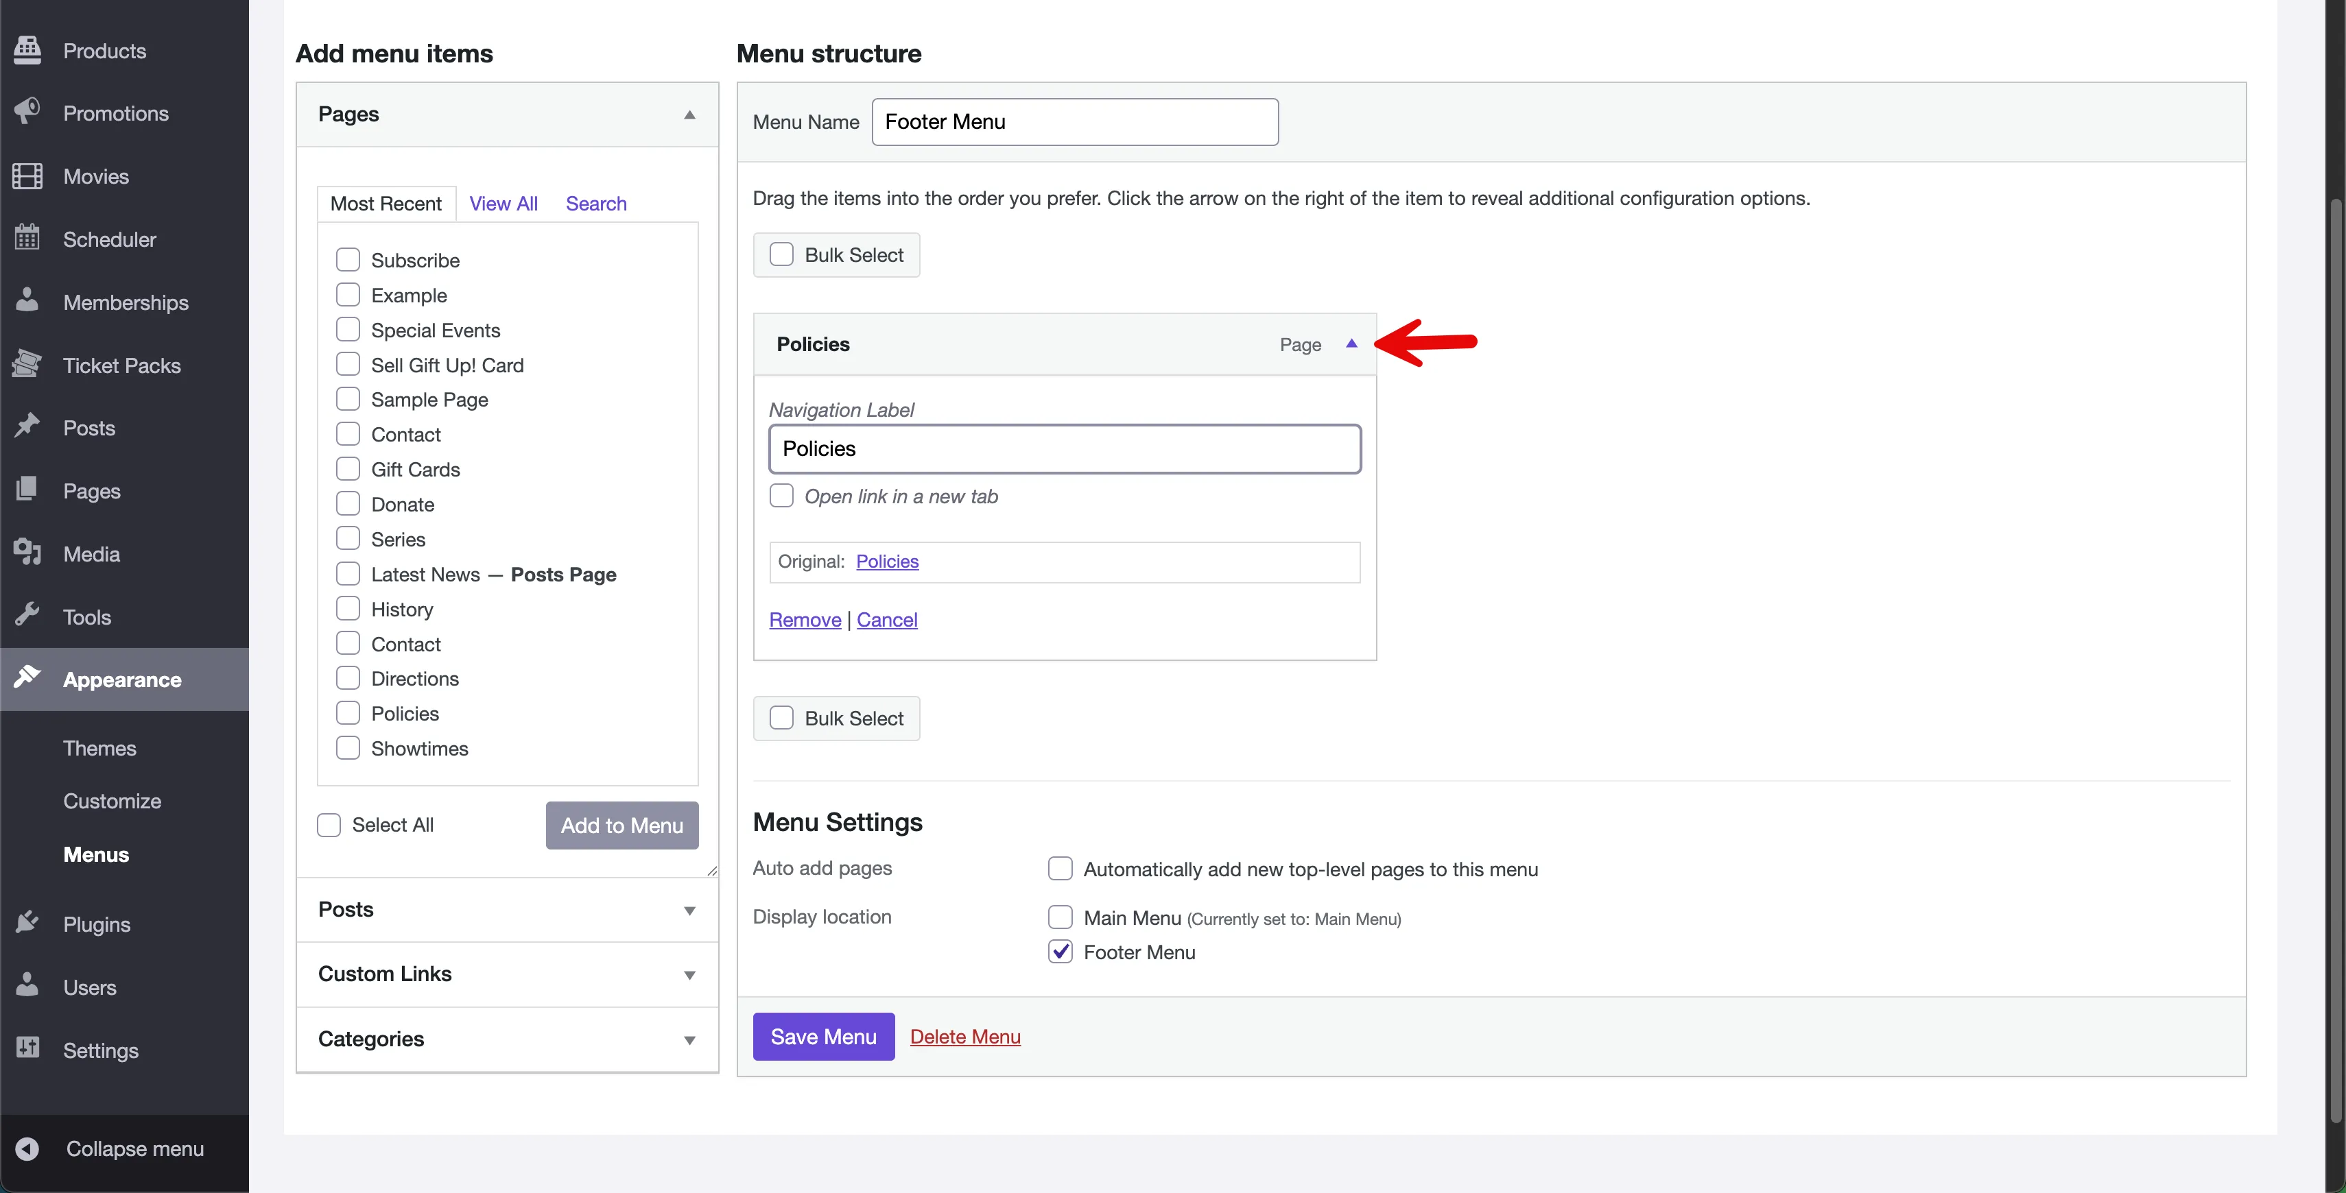This screenshot has width=2346, height=1193.
Task: Check the Special Events page checkbox
Action: pos(348,329)
